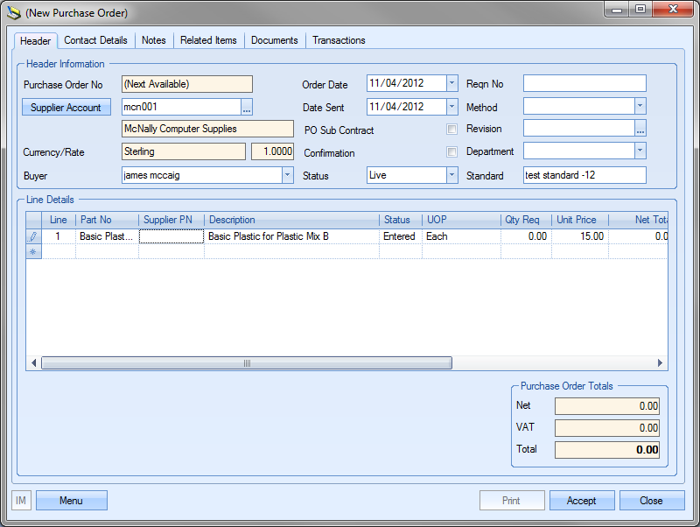Expand the Status dropdown showing Live

[x=451, y=175]
